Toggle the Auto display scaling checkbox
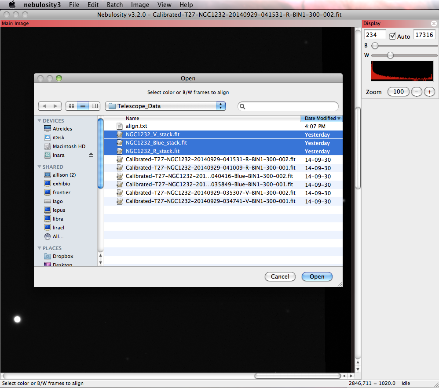This screenshot has height=388, width=439. point(392,36)
